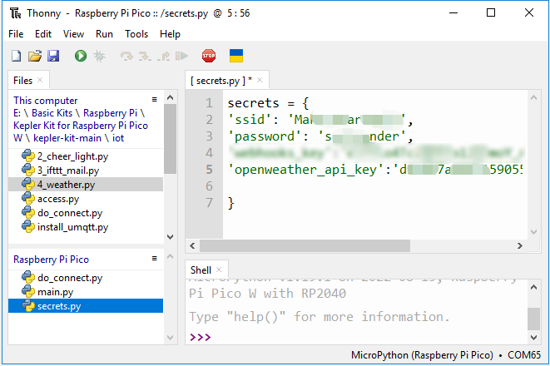550x366 pixels.
Task: Open a file via folder icon
Action: [x=35, y=56]
